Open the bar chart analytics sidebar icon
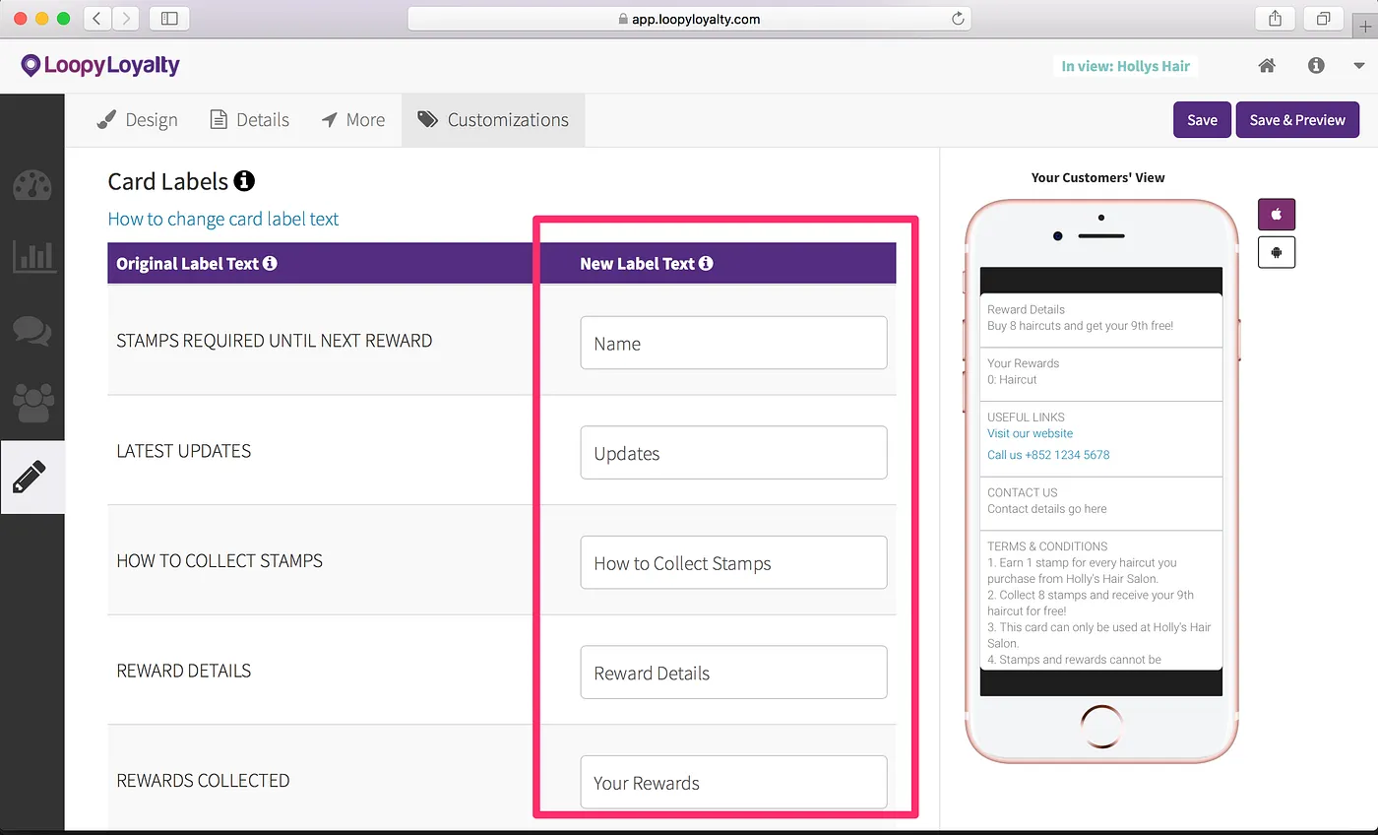This screenshot has width=1378, height=835. point(32,256)
